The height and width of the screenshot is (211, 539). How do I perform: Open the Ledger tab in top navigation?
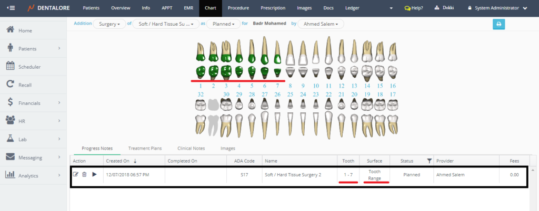tap(352, 8)
